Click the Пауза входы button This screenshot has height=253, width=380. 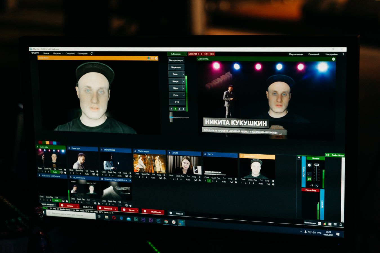pos(296,54)
